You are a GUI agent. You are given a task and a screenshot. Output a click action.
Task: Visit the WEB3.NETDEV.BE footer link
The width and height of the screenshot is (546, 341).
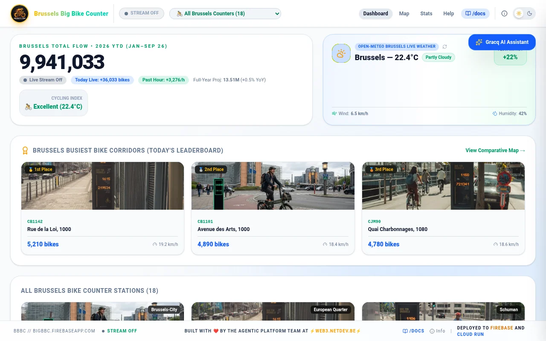[x=335, y=331]
